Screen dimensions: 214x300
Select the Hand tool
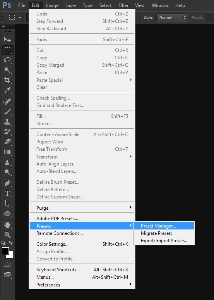[x=7, y=225]
